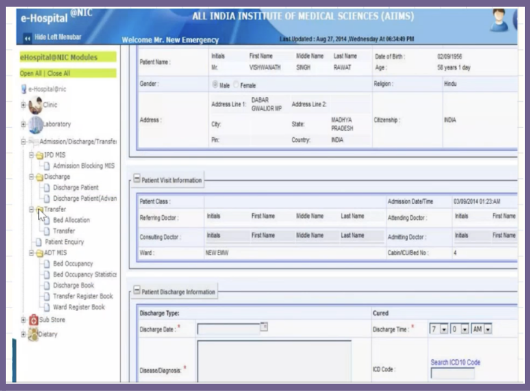Click the e-Hospital@nic root icon
The image size is (530, 391).
24,89
